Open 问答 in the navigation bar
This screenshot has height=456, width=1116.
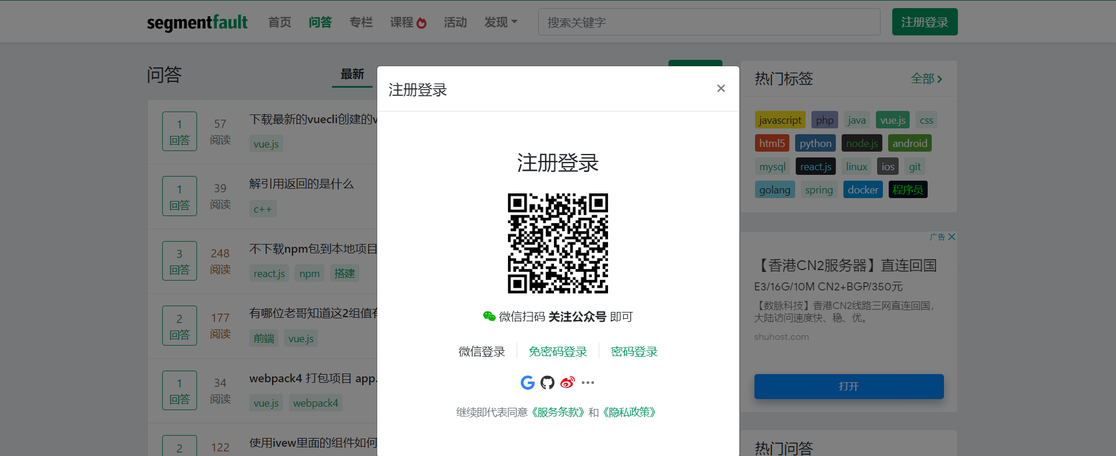pos(320,22)
